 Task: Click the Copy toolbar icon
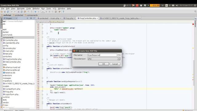tap(22, 12)
